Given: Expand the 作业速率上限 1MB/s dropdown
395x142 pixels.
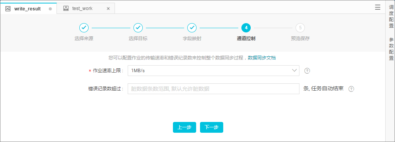Looking at the screenshot, I should click(x=214, y=71).
